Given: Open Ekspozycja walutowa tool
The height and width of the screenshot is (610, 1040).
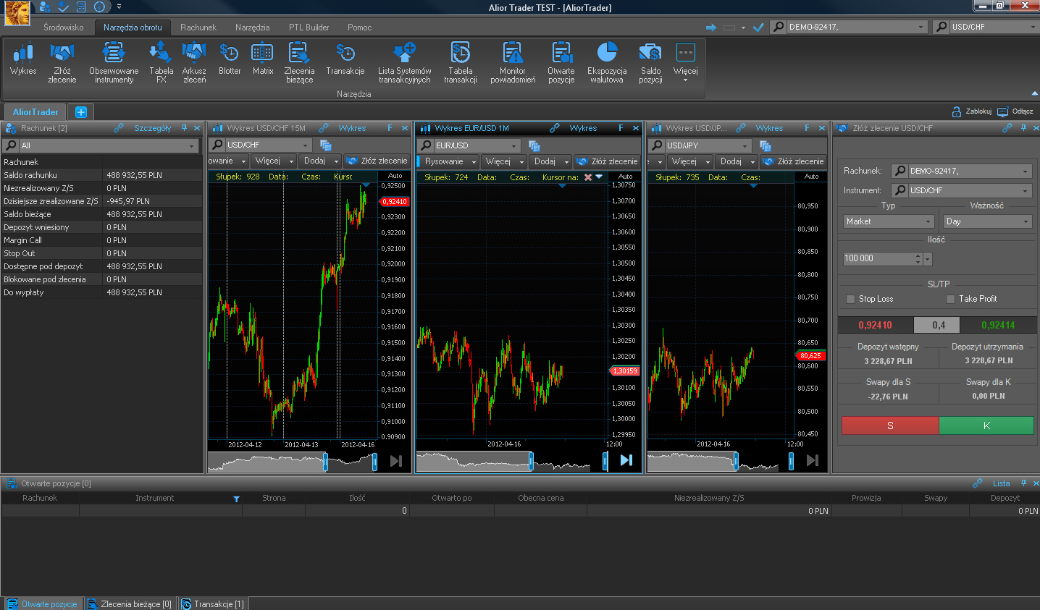Looking at the screenshot, I should coord(607,63).
